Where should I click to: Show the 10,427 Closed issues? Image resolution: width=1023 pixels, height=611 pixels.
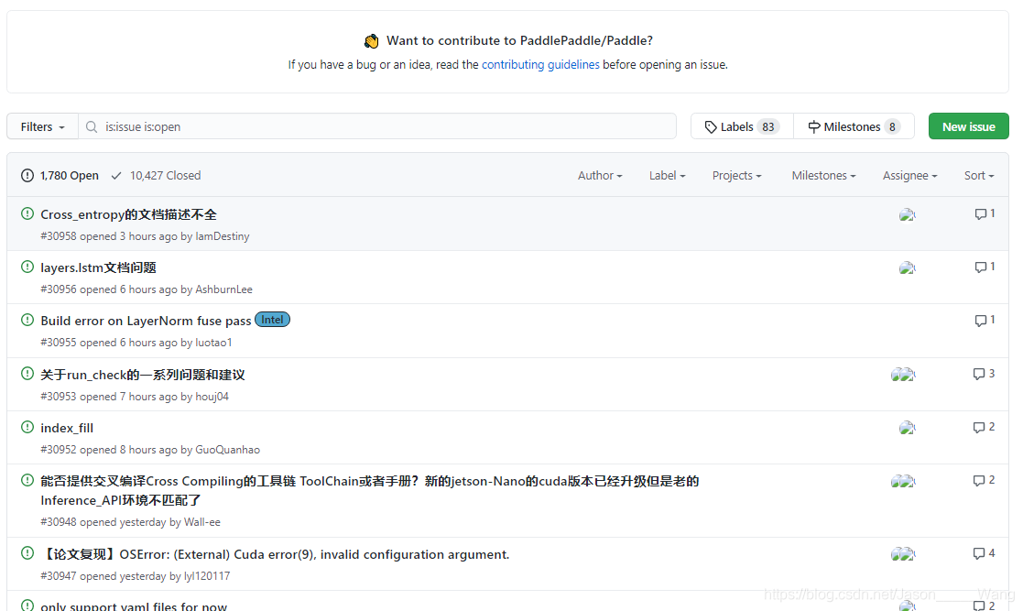[x=156, y=176]
